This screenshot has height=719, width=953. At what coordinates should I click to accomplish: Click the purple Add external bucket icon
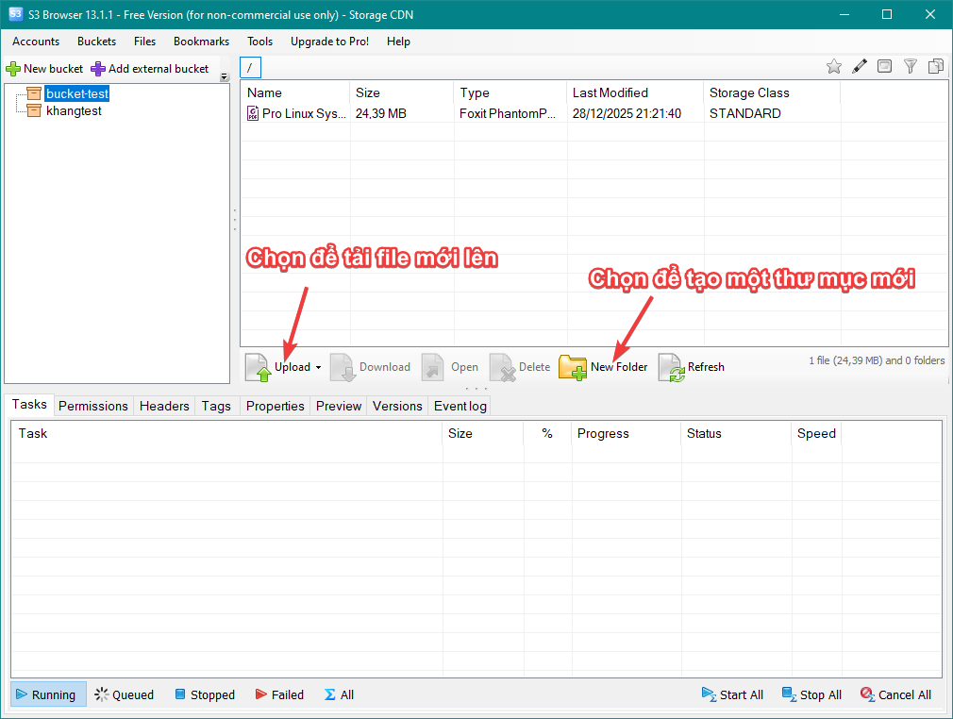pos(98,69)
